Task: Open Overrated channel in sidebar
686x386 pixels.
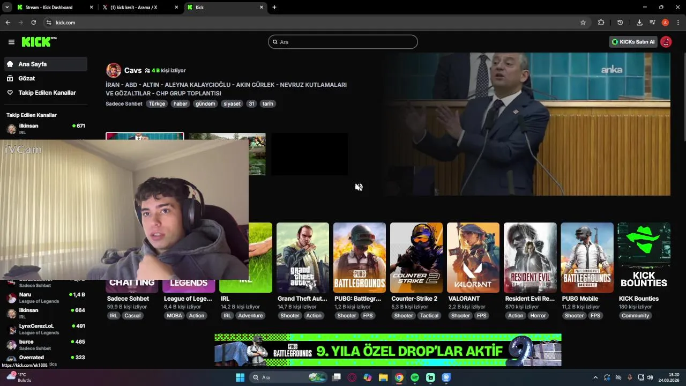Action: pos(46,360)
